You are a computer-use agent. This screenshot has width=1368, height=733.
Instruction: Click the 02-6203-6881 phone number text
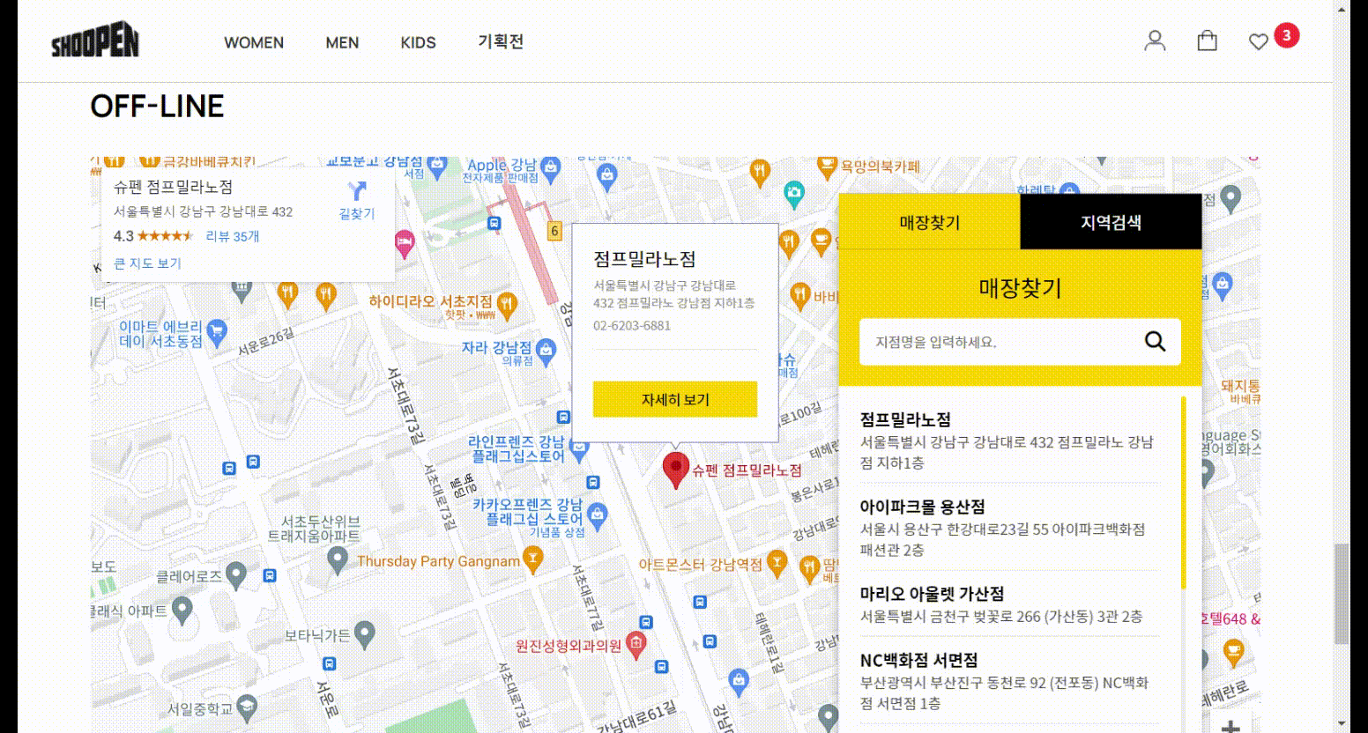click(632, 325)
